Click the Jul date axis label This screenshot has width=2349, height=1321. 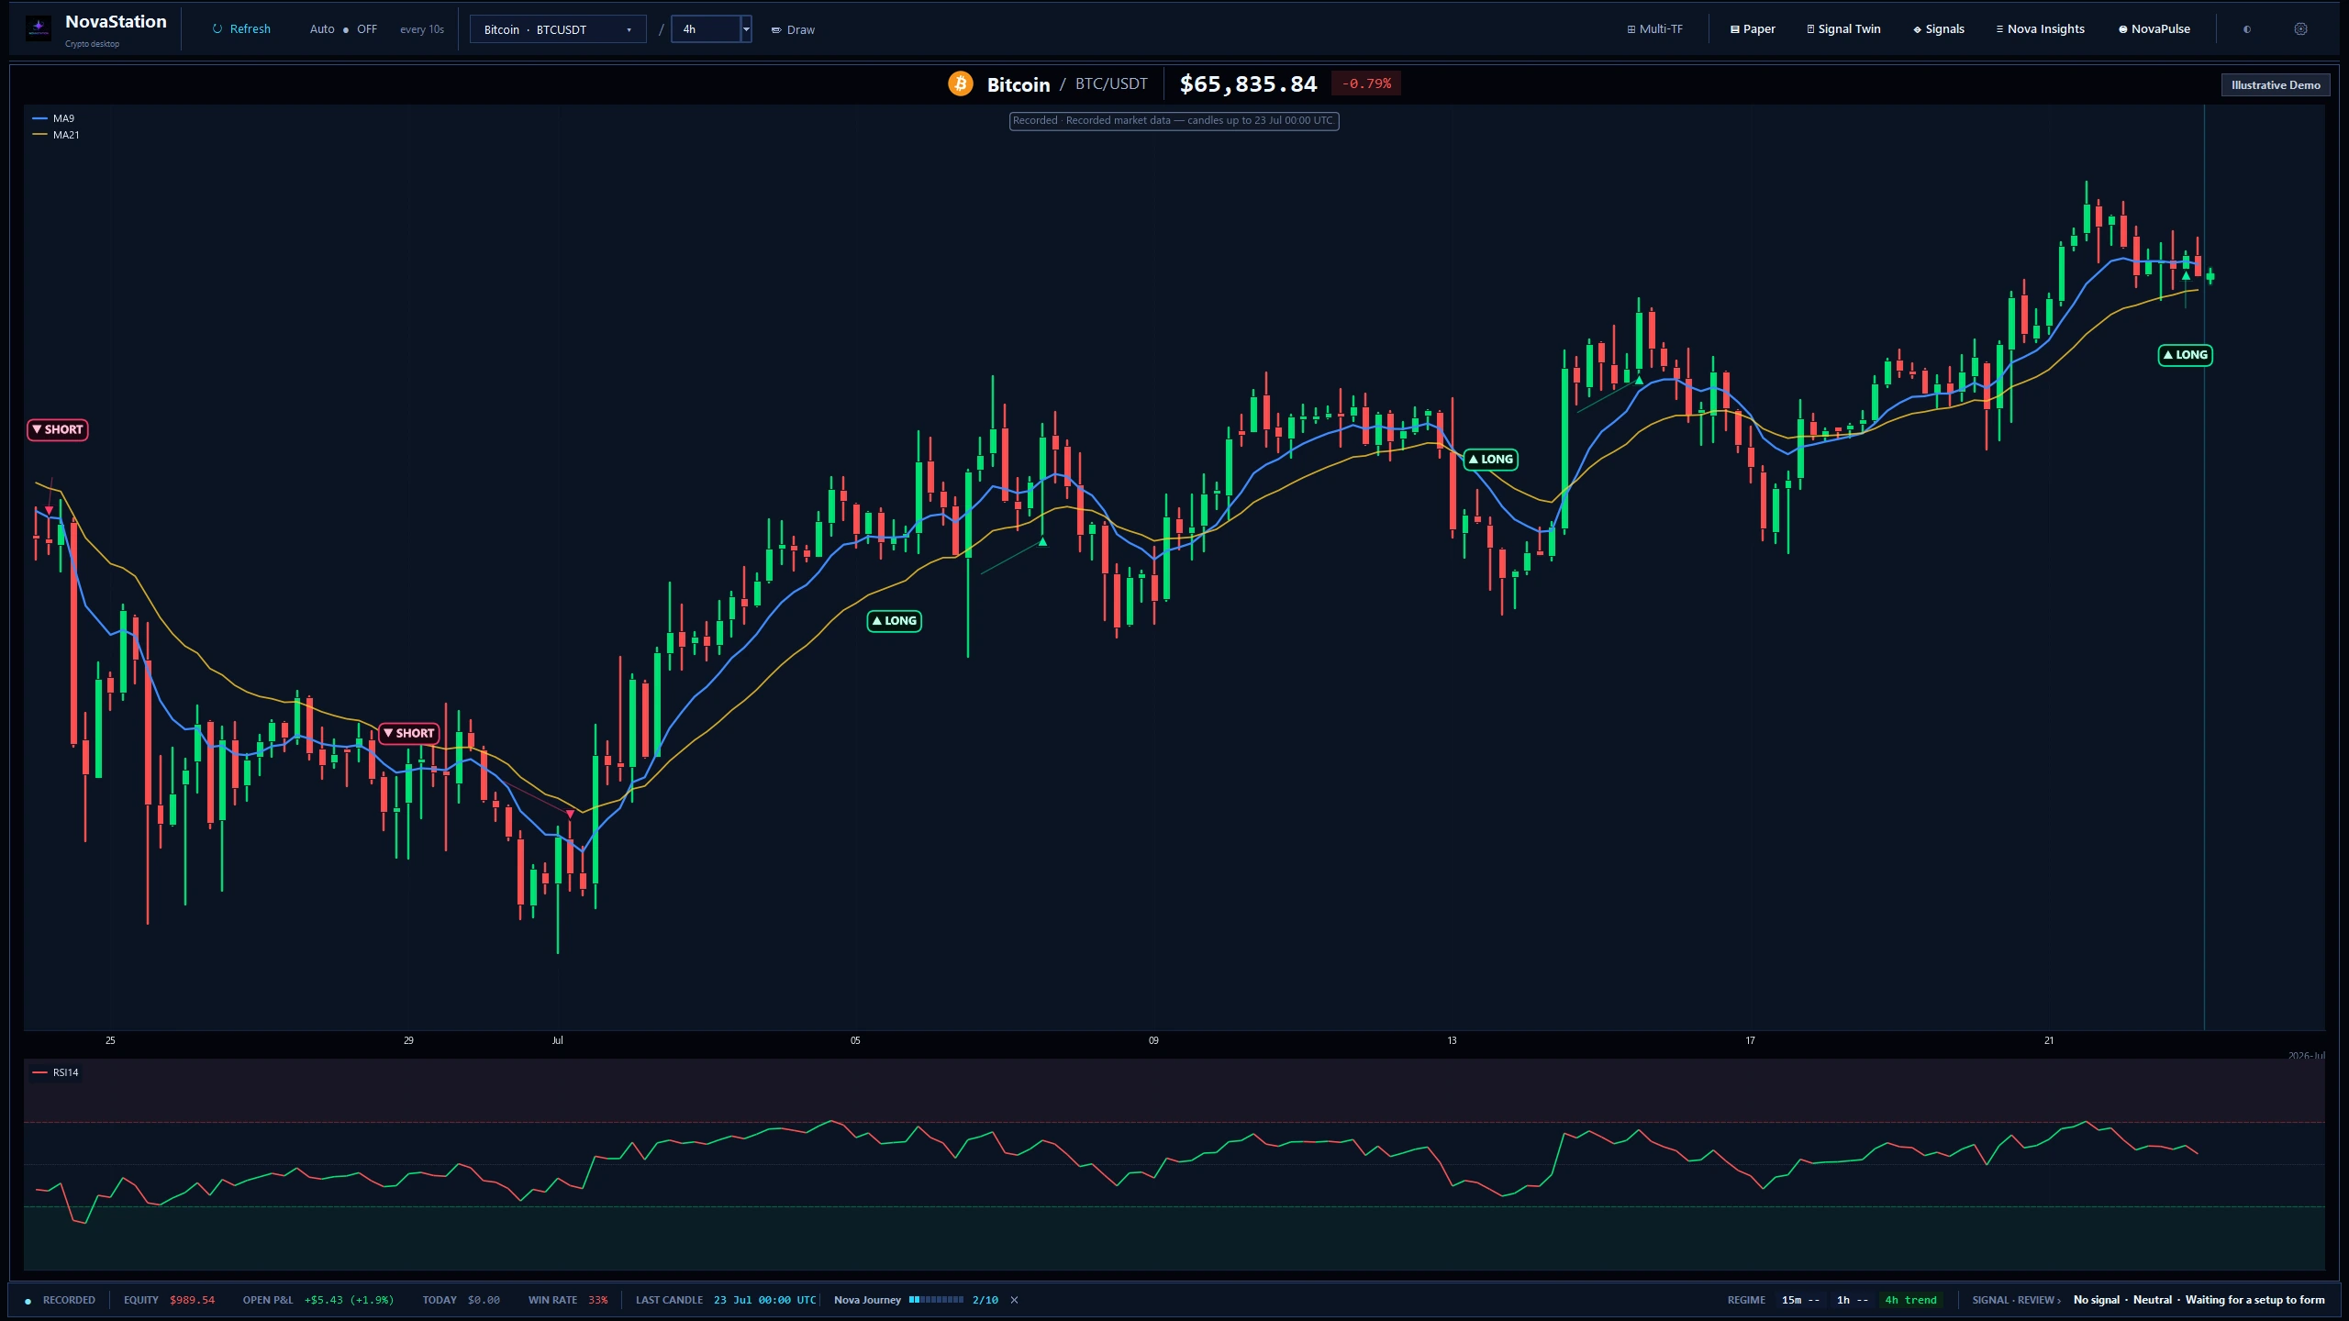tap(557, 1040)
